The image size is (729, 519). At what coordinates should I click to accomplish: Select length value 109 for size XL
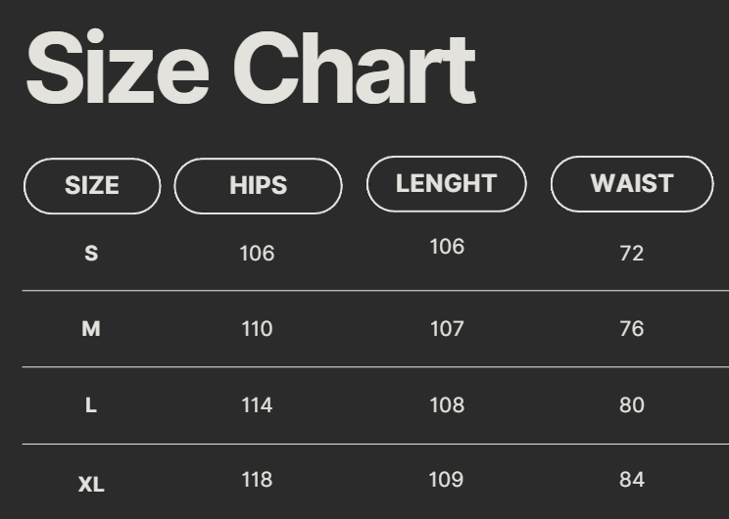pyautogui.click(x=447, y=480)
